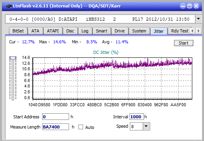Click the Start Address input field

[55, 117]
